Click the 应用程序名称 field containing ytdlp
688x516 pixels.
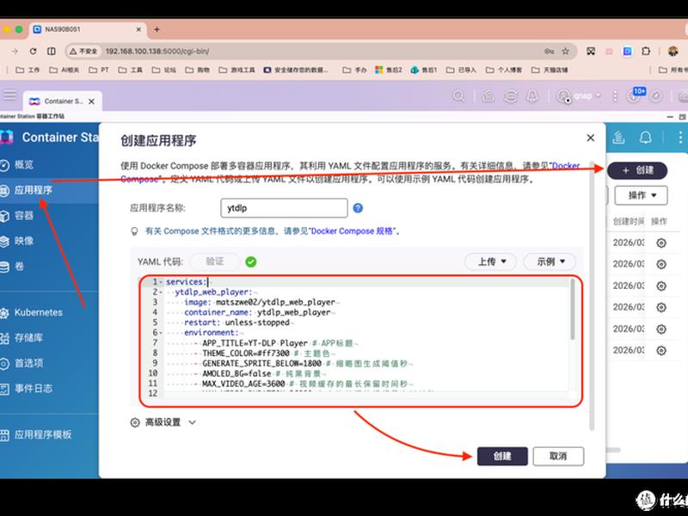(284, 208)
